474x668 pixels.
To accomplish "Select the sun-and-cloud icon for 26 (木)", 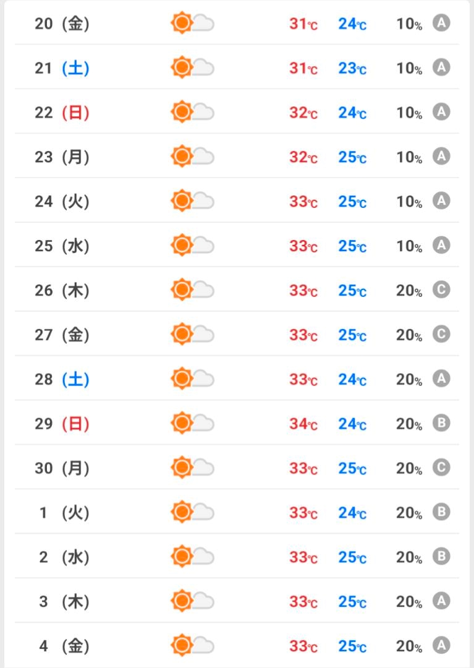I will pos(192,290).
